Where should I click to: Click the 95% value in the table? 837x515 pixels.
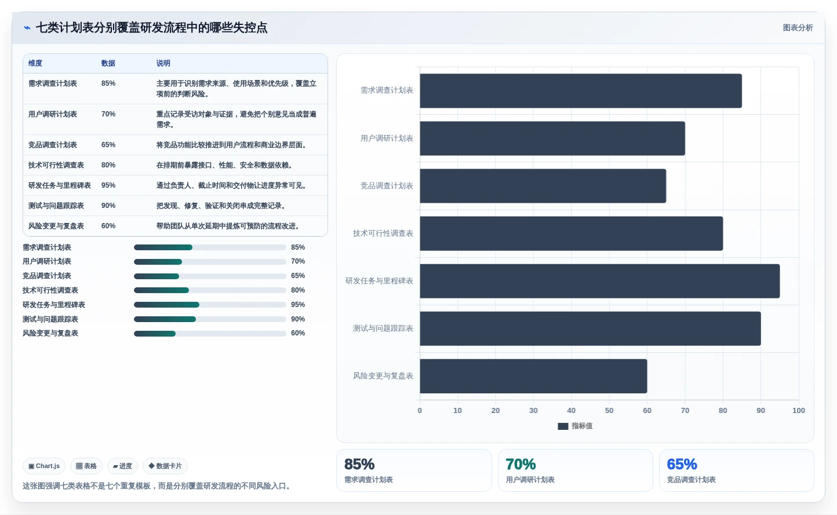click(x=108, y=185)
